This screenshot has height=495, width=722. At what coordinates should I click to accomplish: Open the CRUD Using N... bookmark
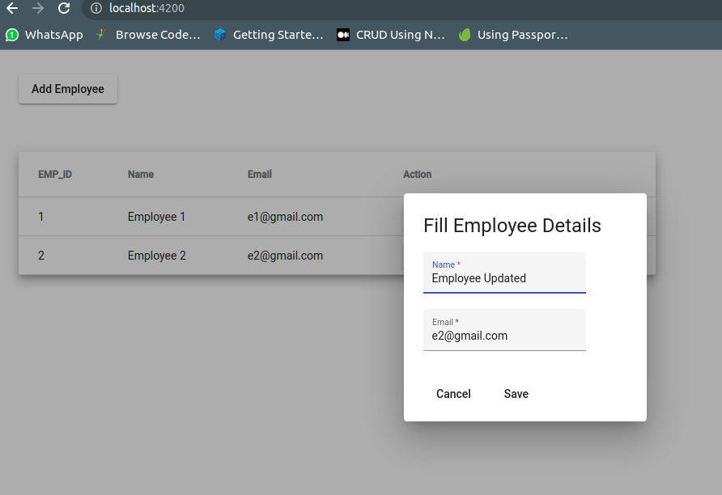(x=391, y=35)
